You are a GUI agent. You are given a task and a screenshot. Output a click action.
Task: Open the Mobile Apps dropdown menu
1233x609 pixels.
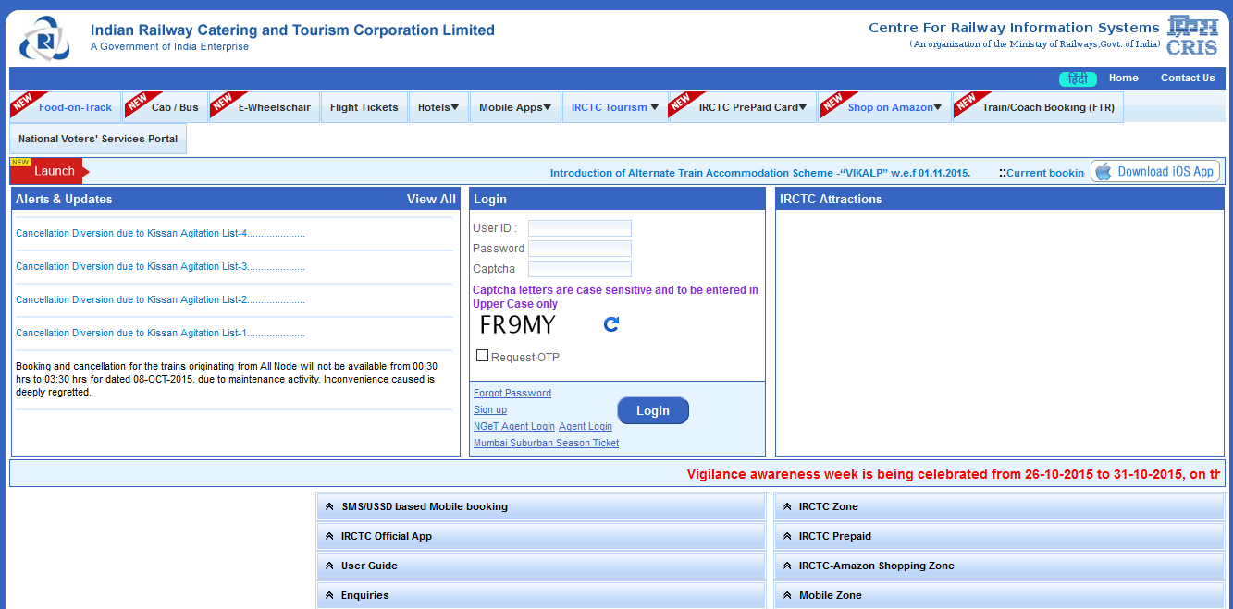tap(514, 107)
